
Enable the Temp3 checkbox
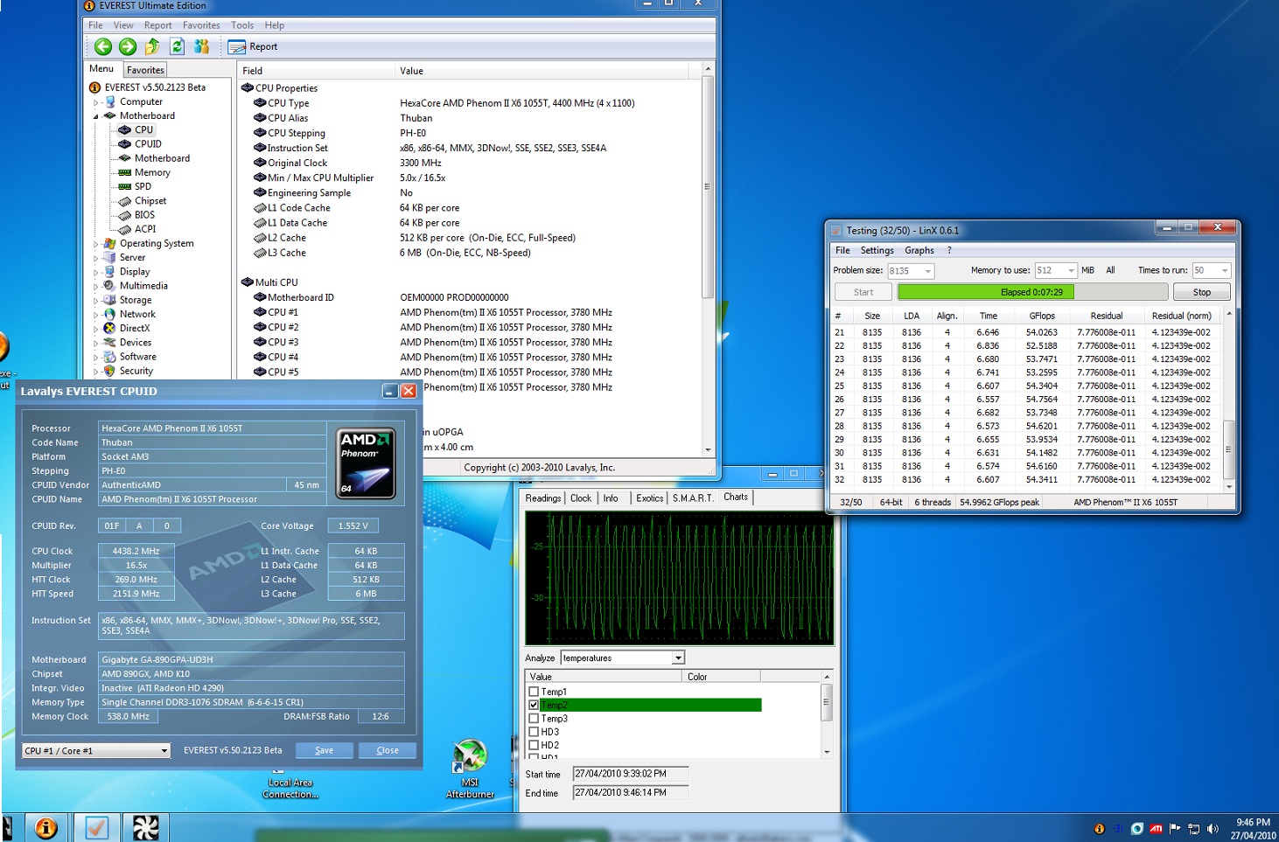pyautogui.click(x=534, y=719)
